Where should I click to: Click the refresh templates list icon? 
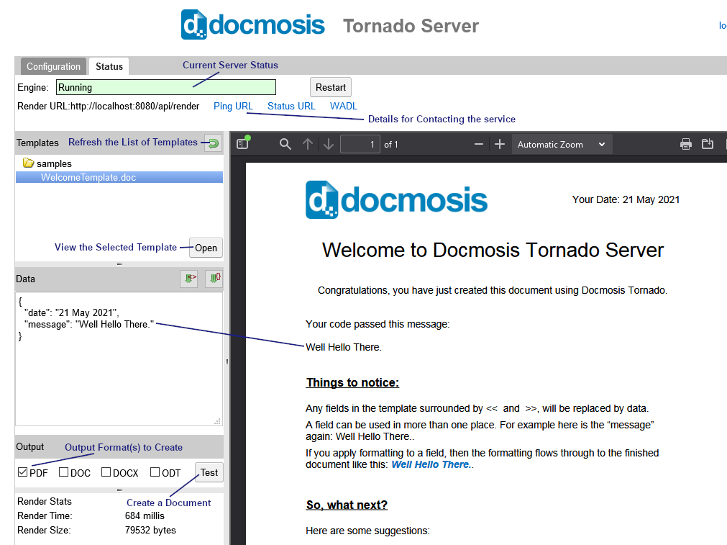click(214, 143)
